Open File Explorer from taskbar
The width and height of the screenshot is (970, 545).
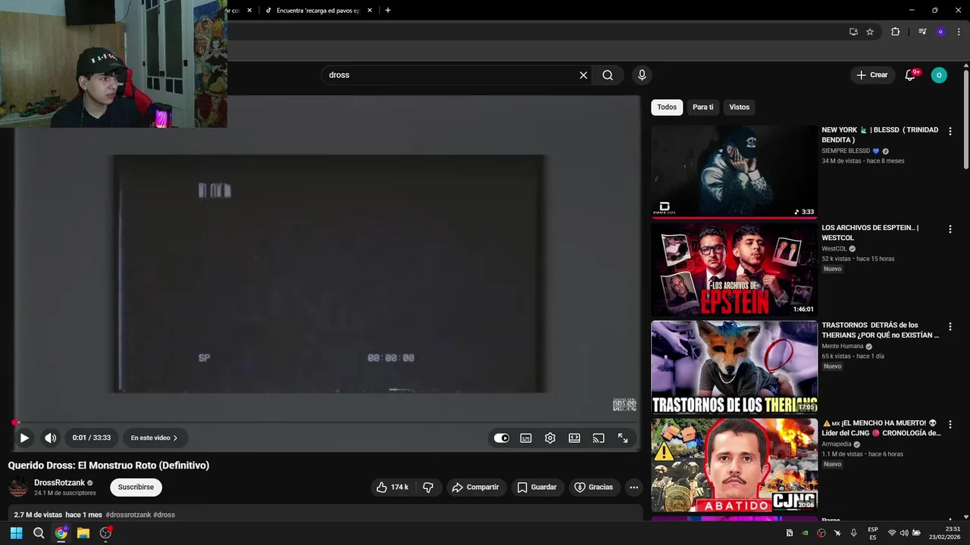point(83,533)
